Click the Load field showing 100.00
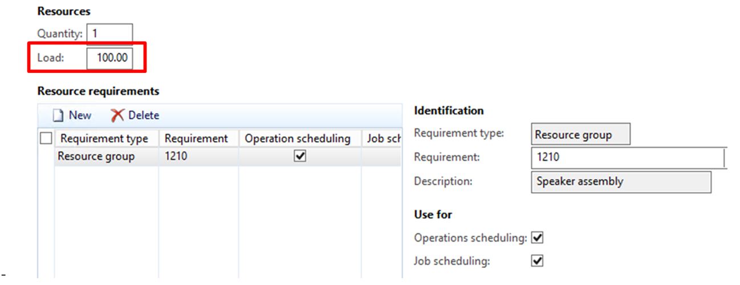 109,58
